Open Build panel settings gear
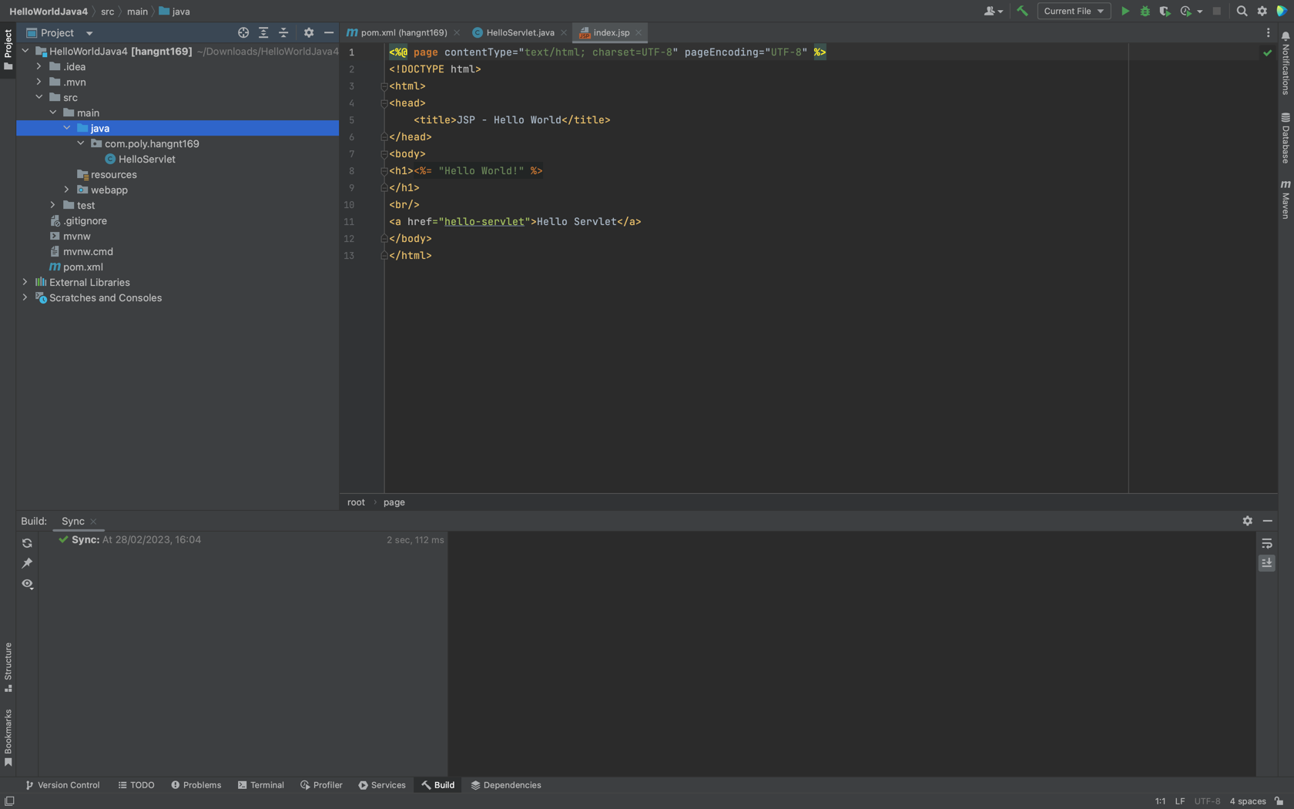This screenshot has height=809, width=1294. (x=1247, y=521)
